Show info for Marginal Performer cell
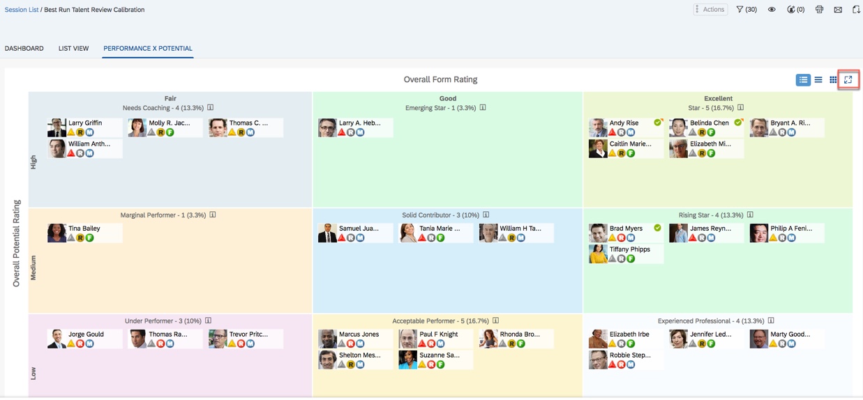863x400 pixels. click(213, 215)
